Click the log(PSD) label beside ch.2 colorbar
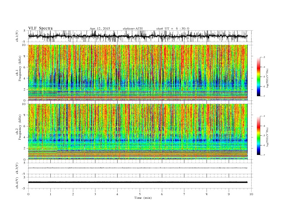The width and height of the screenshot is (283, 218). click(268, 137)
